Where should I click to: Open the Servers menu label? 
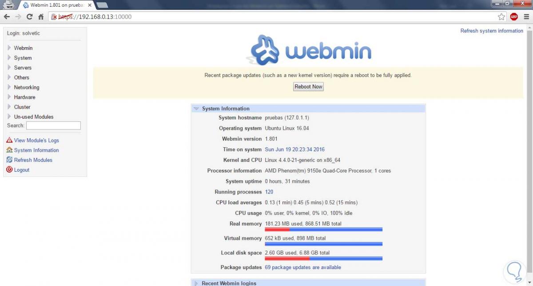point(23,68)
